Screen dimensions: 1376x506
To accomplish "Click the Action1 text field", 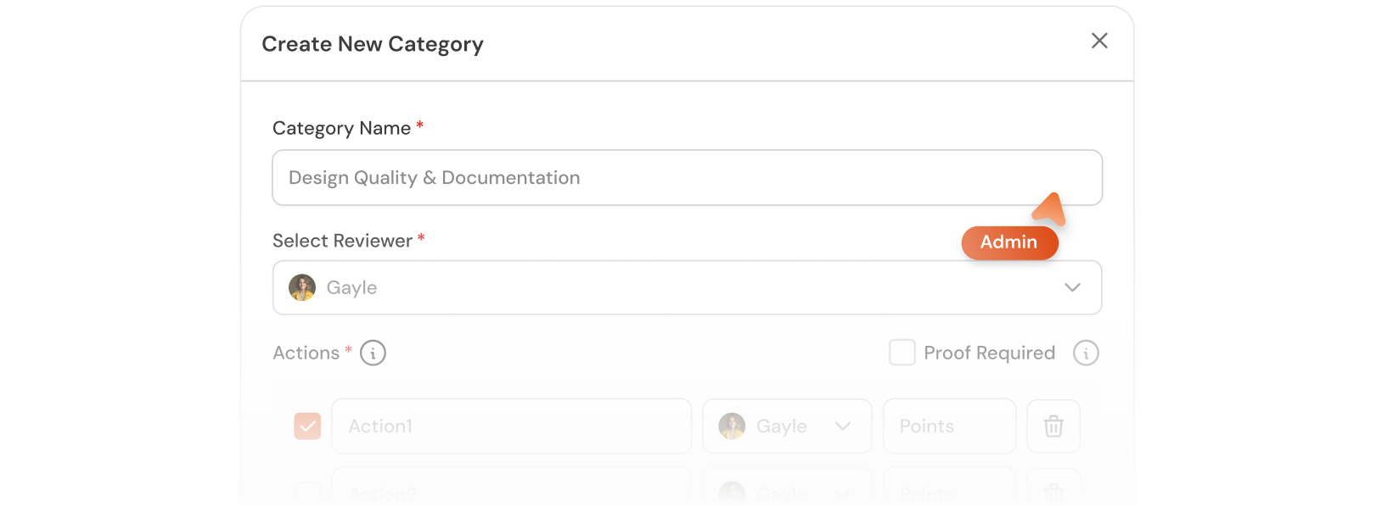I will click(x=509, y=426).
